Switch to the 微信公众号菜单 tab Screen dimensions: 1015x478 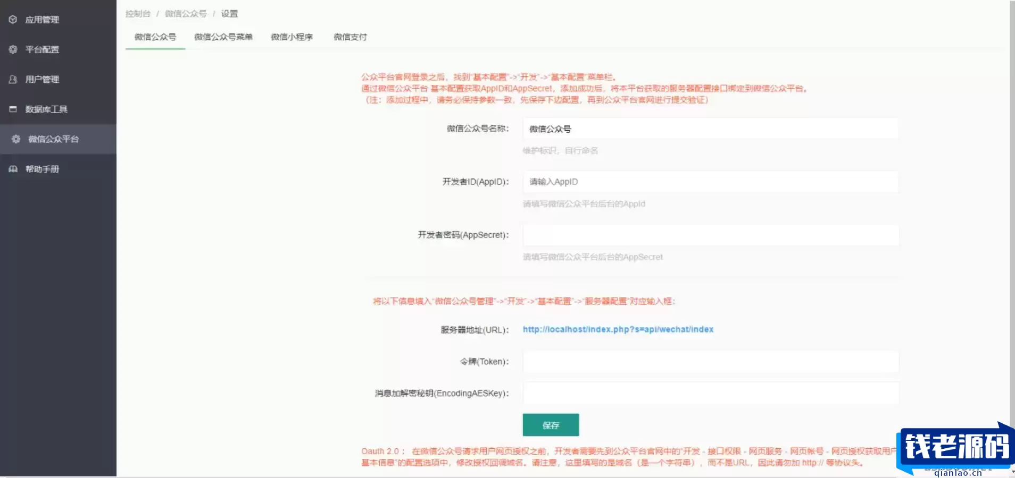pos(223,37)
